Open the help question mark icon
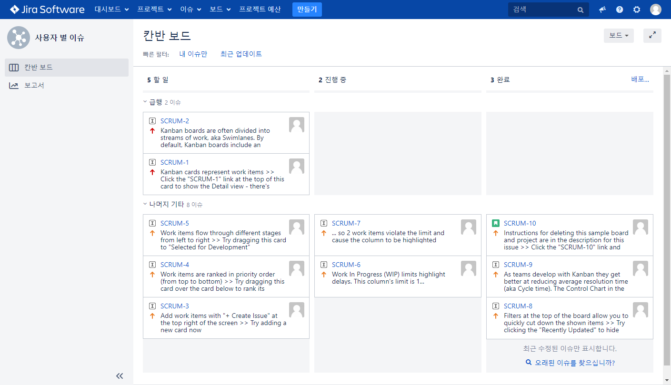This screenshot has height=385, width=671. coord(620,10)
